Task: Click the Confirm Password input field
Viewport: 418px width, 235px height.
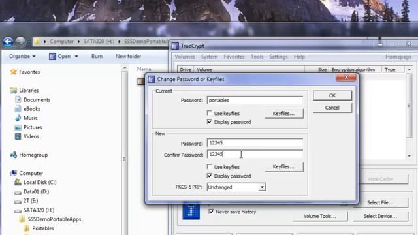Action: click(255, 154)
